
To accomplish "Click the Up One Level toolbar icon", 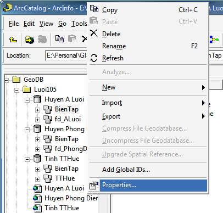I will [x=13, y=40].
